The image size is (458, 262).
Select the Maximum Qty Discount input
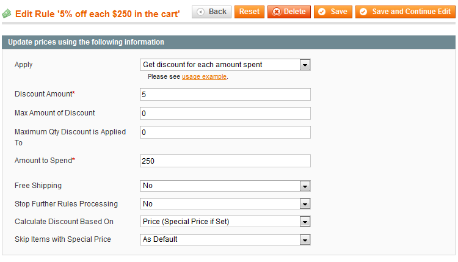click(x=225, y=133)
